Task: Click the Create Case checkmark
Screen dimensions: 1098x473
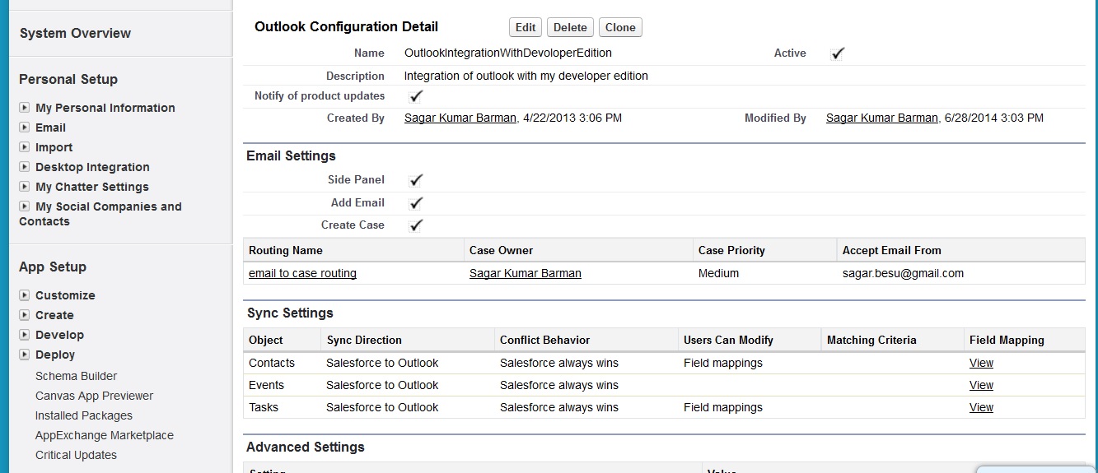Action: (x=416, y=225)
